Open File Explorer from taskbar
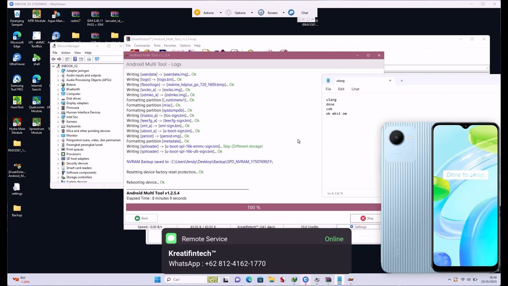Screen dimensions: 508x286 tap(271, 280)
